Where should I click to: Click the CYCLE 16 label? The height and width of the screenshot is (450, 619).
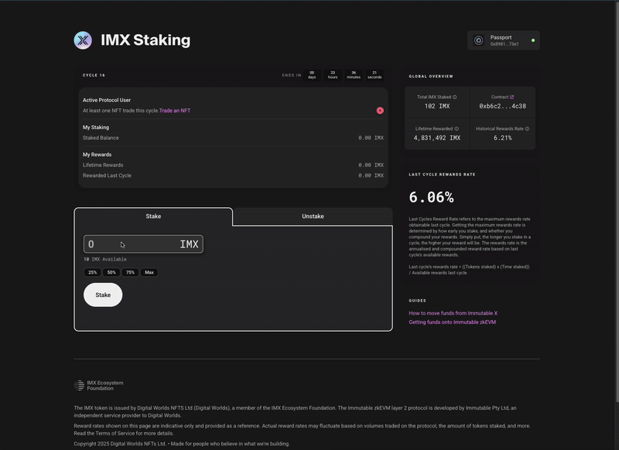tap(94, 75)
